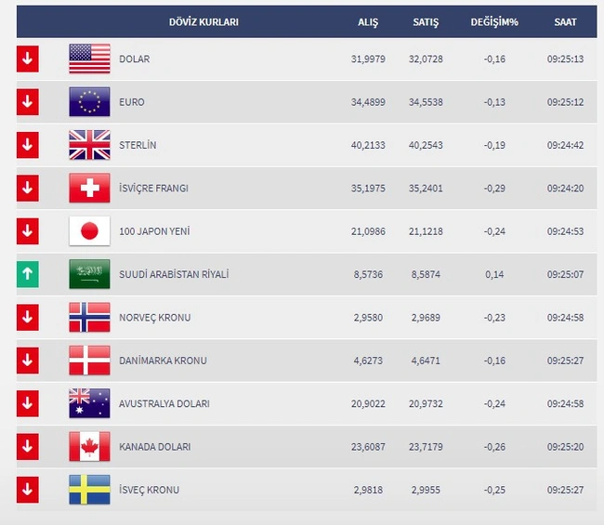Viewport: 604px width, 525px height.
Task: Sort by the SATIŞ column header
Action: (x=426, y=22)
